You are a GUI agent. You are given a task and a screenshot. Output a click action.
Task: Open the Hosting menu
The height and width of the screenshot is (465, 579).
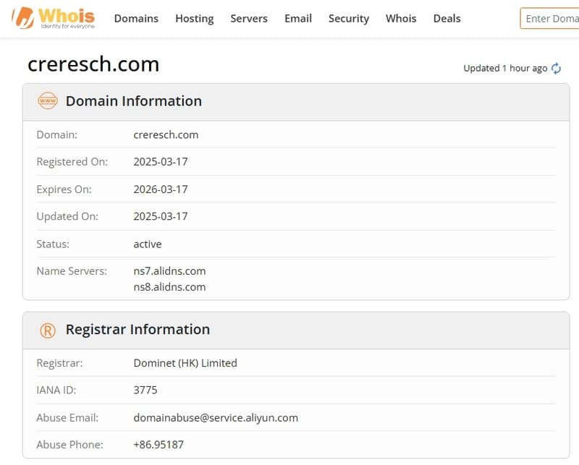[x=195, y=19]
